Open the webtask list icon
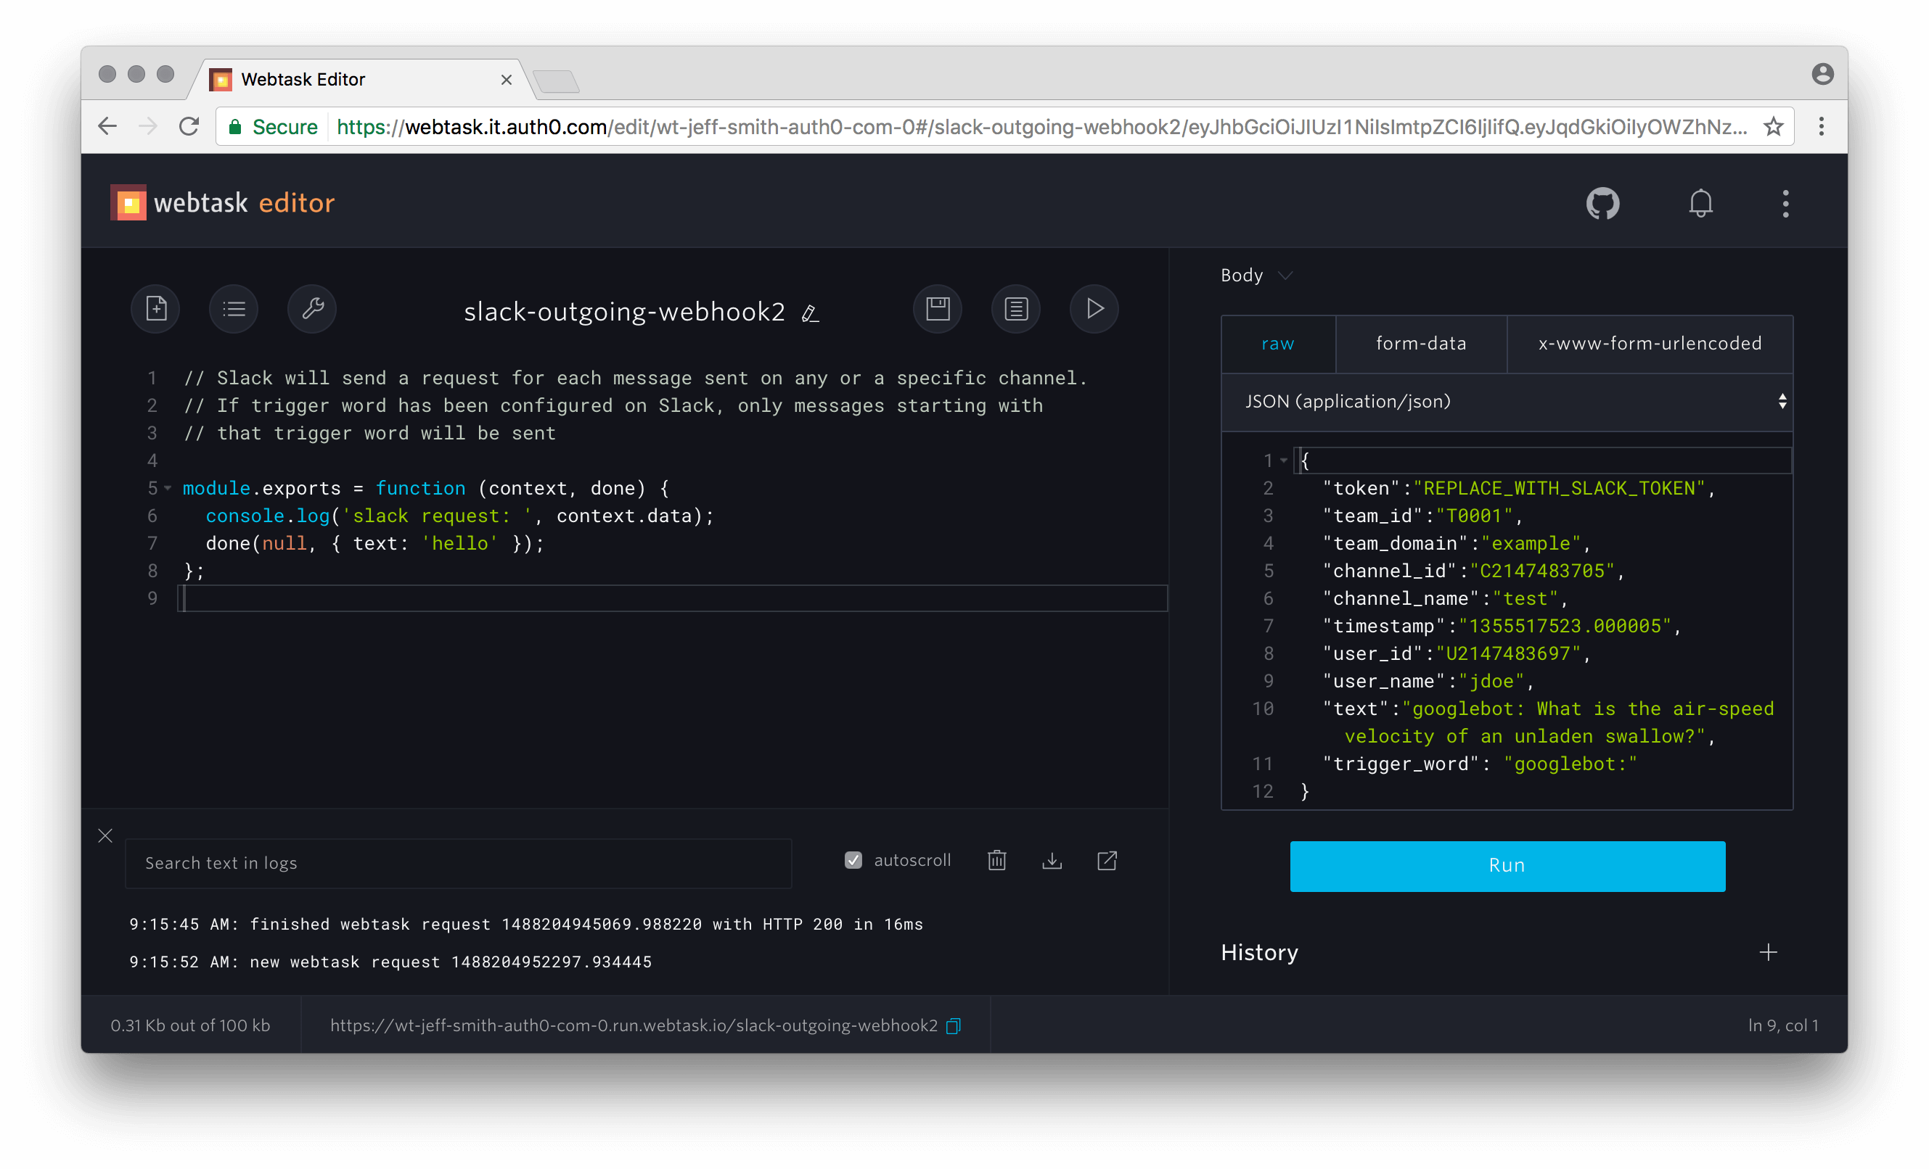The image size is (1929, 1169). coord(233,308)
